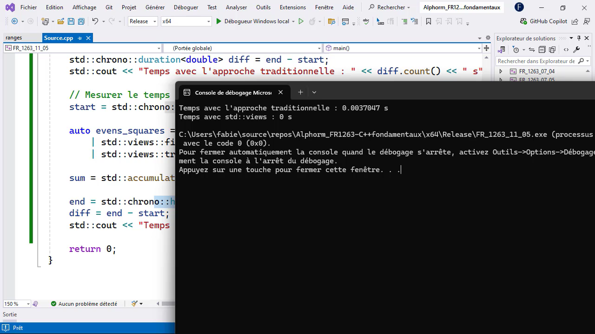
Task: Click the wrench Properties icon in Explorateur de solutions
Action: point(576,49)
